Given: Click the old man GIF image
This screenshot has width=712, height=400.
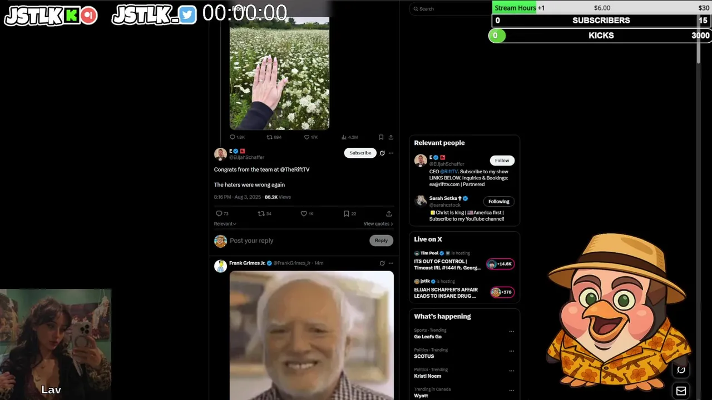Looking at the screenshot, I should click(311, 335).
